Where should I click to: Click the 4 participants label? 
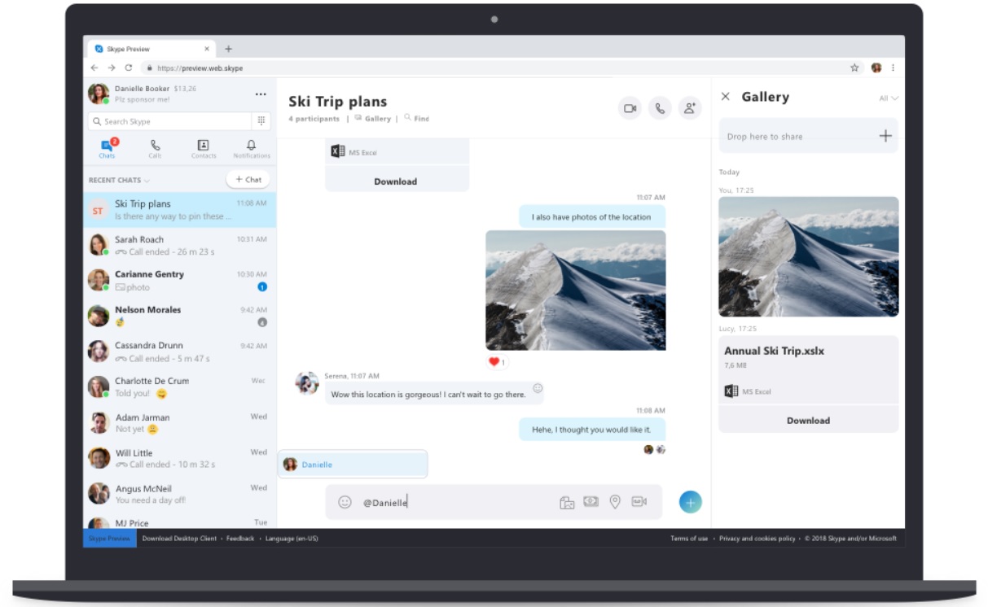314,119
